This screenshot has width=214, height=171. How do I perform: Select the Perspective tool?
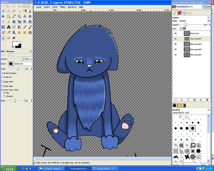pos(30,22)
